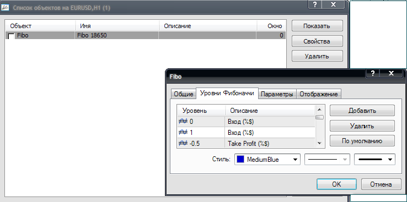This screenshot has width=407, height=202.
Task: Click the level icon beside level 1
Action: coord(183,132)
